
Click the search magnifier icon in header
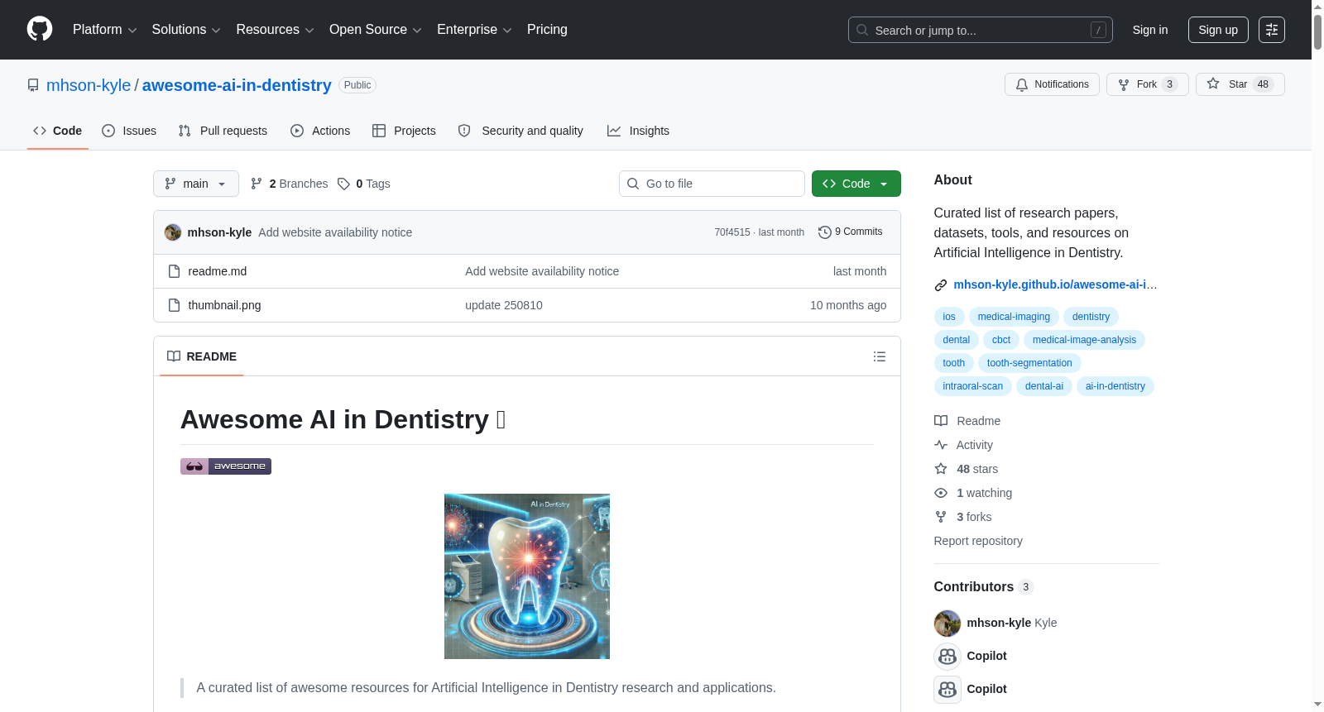(x=862, y=30)
